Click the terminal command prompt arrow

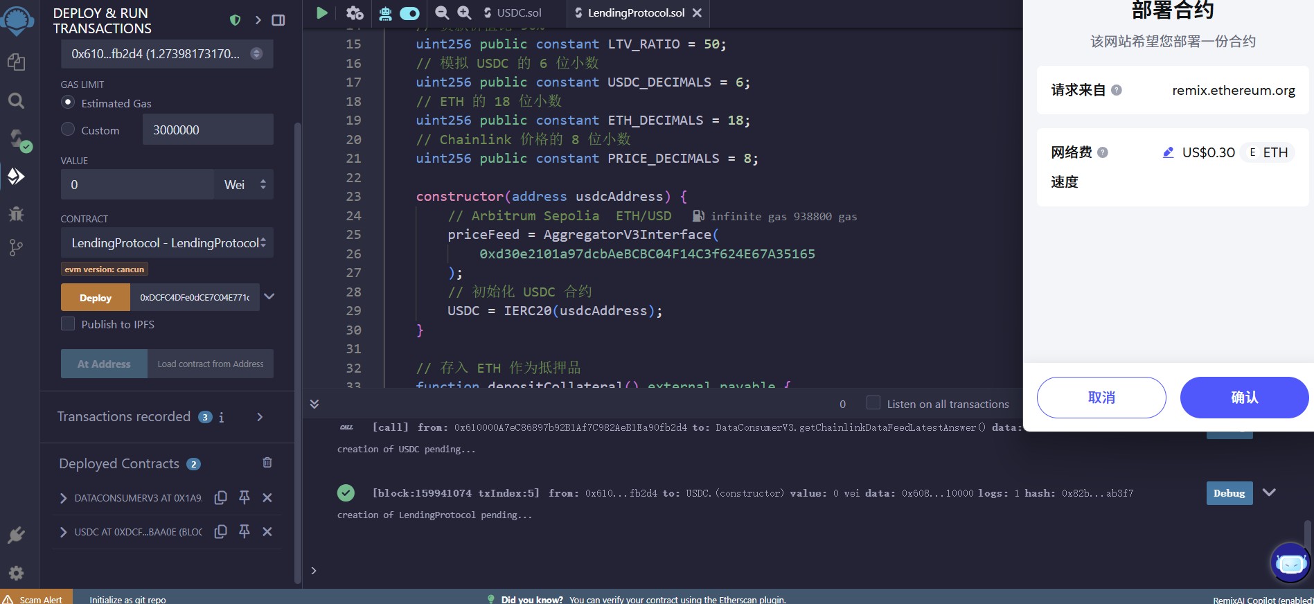click(x=314, y=571)
